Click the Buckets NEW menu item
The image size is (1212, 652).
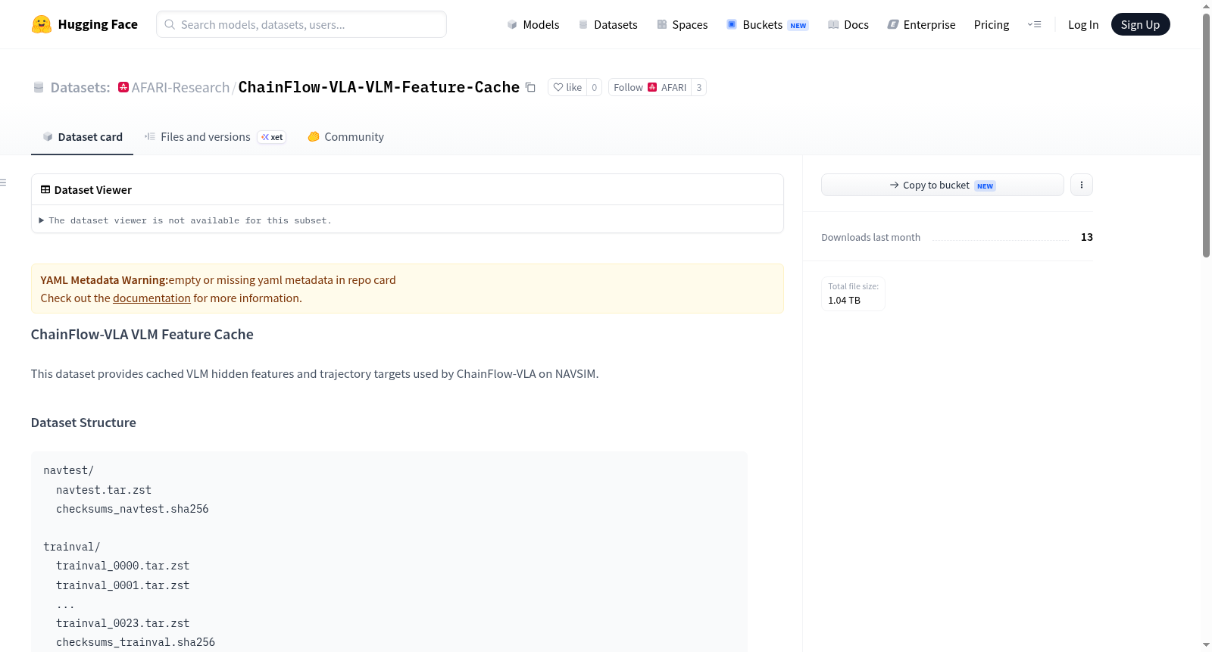767,24
